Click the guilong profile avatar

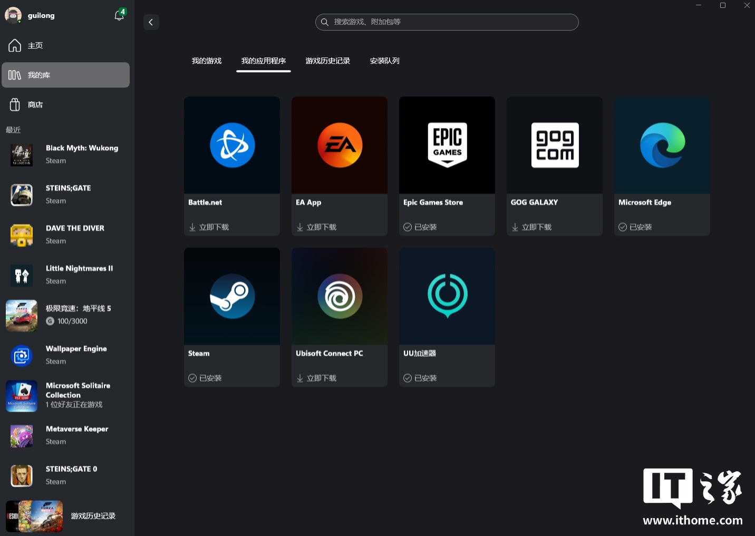(13, 15)
